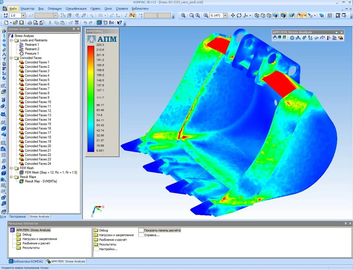
Task: Open the zoom scale 0.1471 dropdown
Action: tap(225, 16)
